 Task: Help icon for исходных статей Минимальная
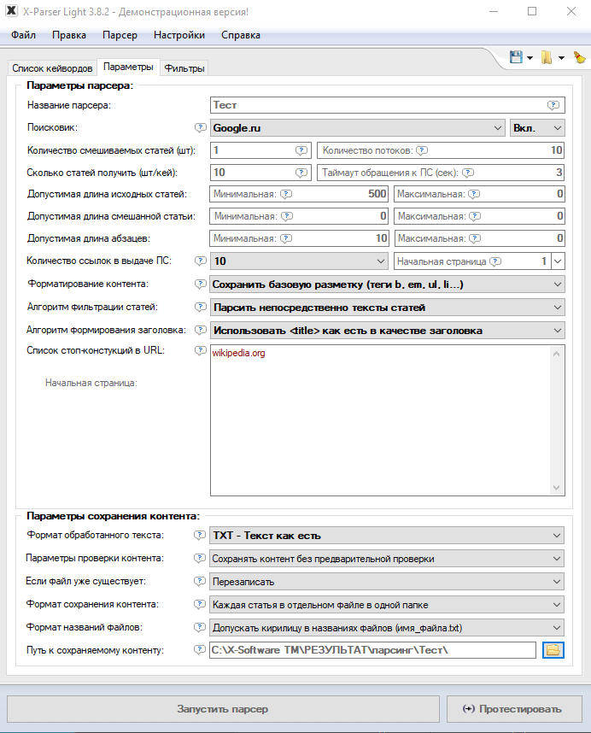(286, 194)
